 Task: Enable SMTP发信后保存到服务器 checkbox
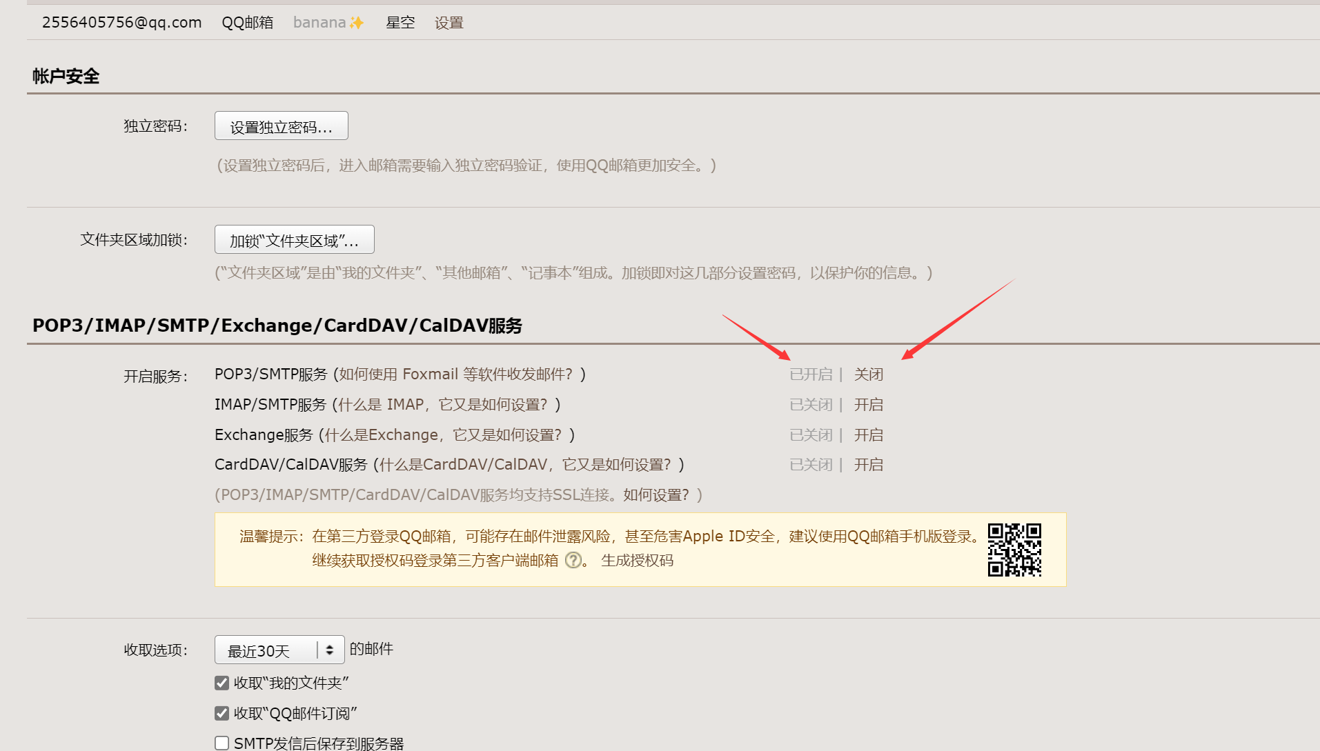[221, 743]
